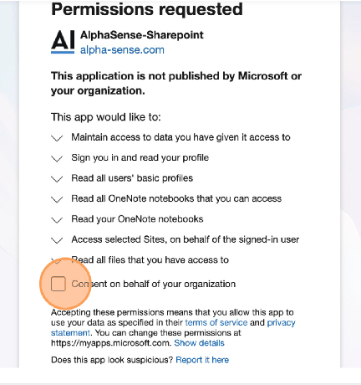This screenshot has width=361, height=385.
Task: Expand the Maintain access to data chevron
Action: (x=57, y=138)
